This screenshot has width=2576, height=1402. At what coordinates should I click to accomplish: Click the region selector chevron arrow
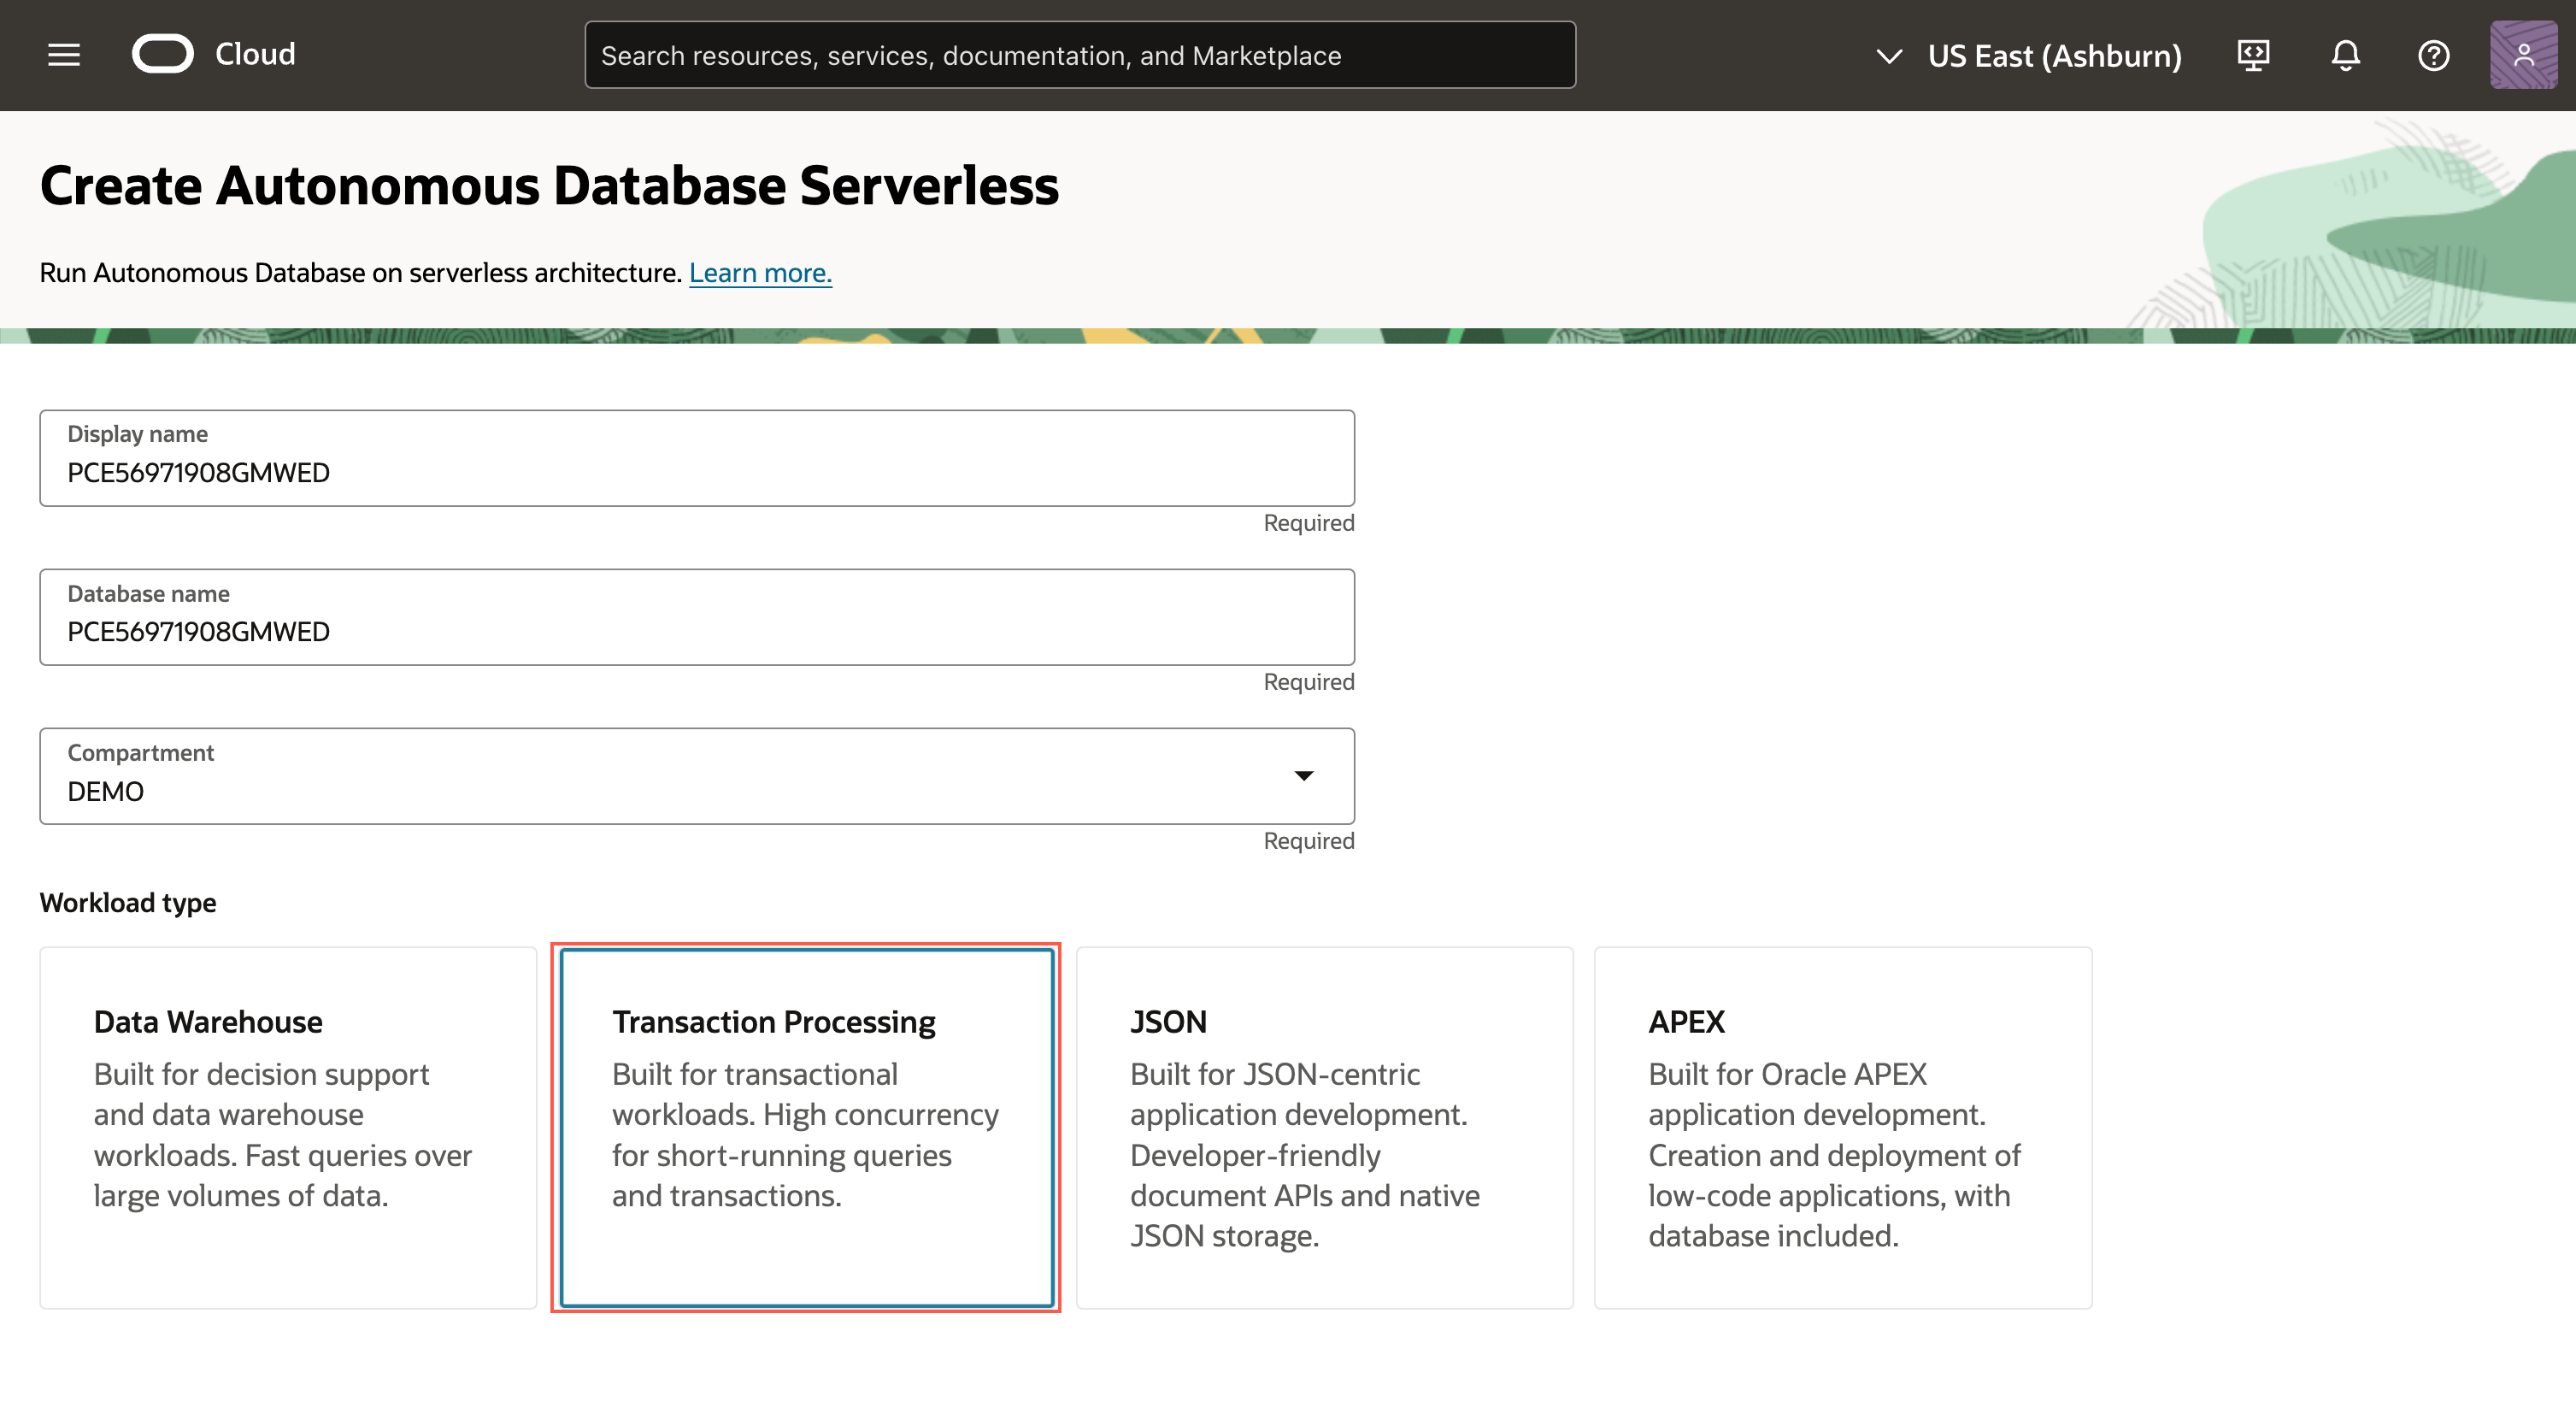coord(1888,56)
